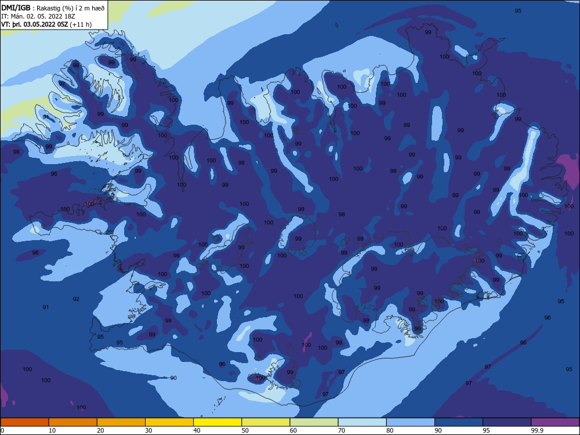
Task: Select the 80–90 light blue legend swatch
Action: [411, 422]
